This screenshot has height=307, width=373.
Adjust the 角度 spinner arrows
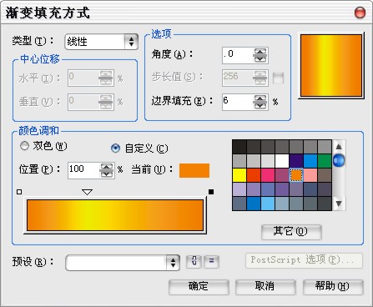pyautogui.click(x=260, y=55)
